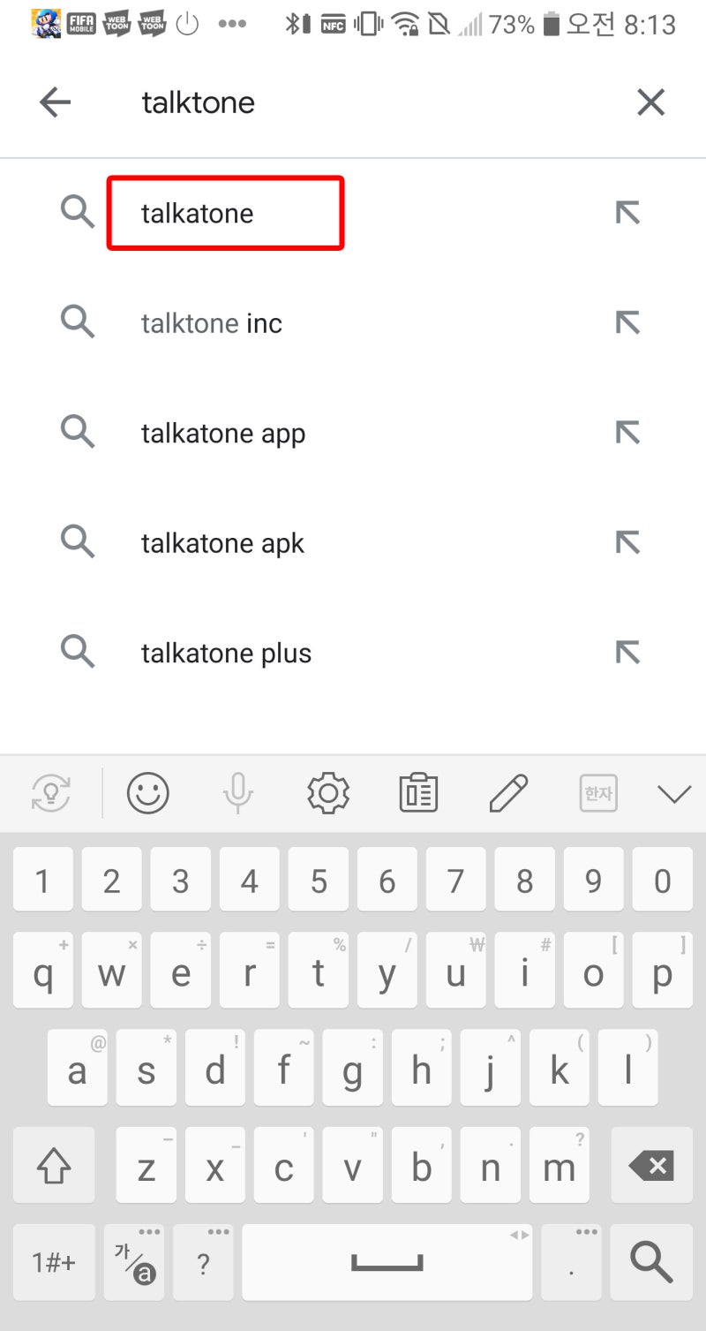Open the clipboard icon on the keyboard toolbar
706x1331 pixels.
click(x=417, y=792)
